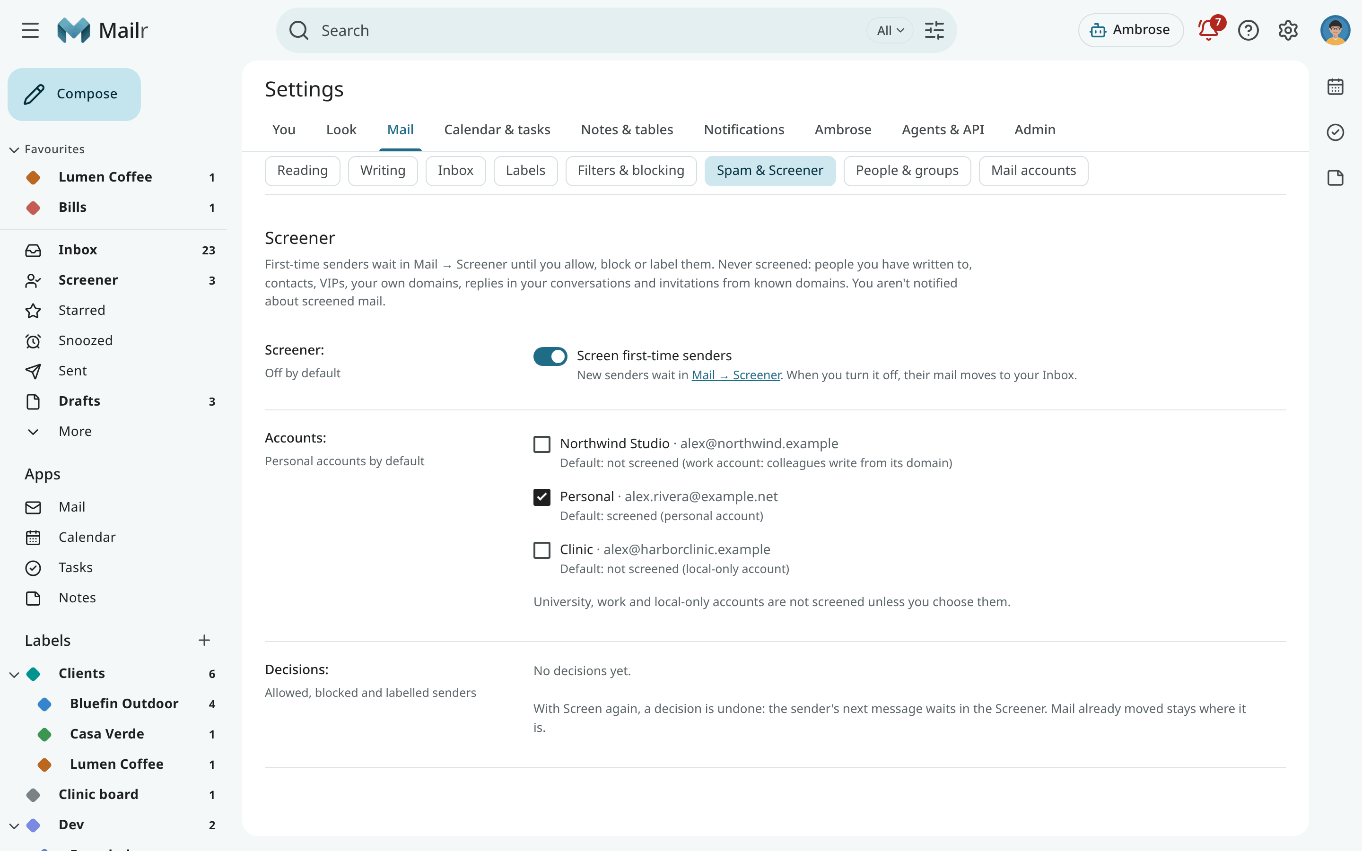This screenshot has width=1362, height=851.
Task: Open the Ambrose assistant button
Action: (x=1131, y=30)
